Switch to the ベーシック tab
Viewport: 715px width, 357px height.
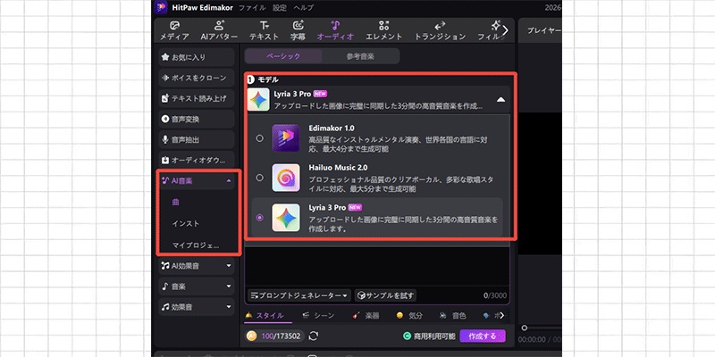tap(283, 56)
